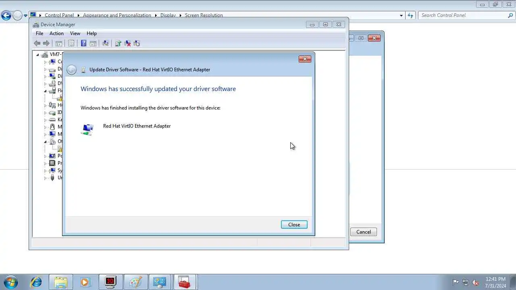Screen dimensions: 516x290
Task: Click the wizard back arrow in Update Driver dialog
Action: (71, 70)
